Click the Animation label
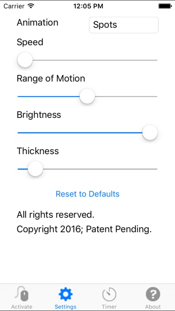175x311 pixels. pos(37,22)
